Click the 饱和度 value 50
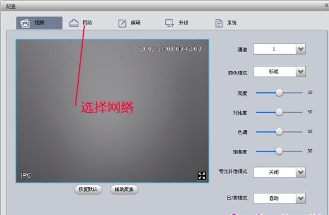The width and height of the screenshot is (329, 215). click(x=310, y=151)
